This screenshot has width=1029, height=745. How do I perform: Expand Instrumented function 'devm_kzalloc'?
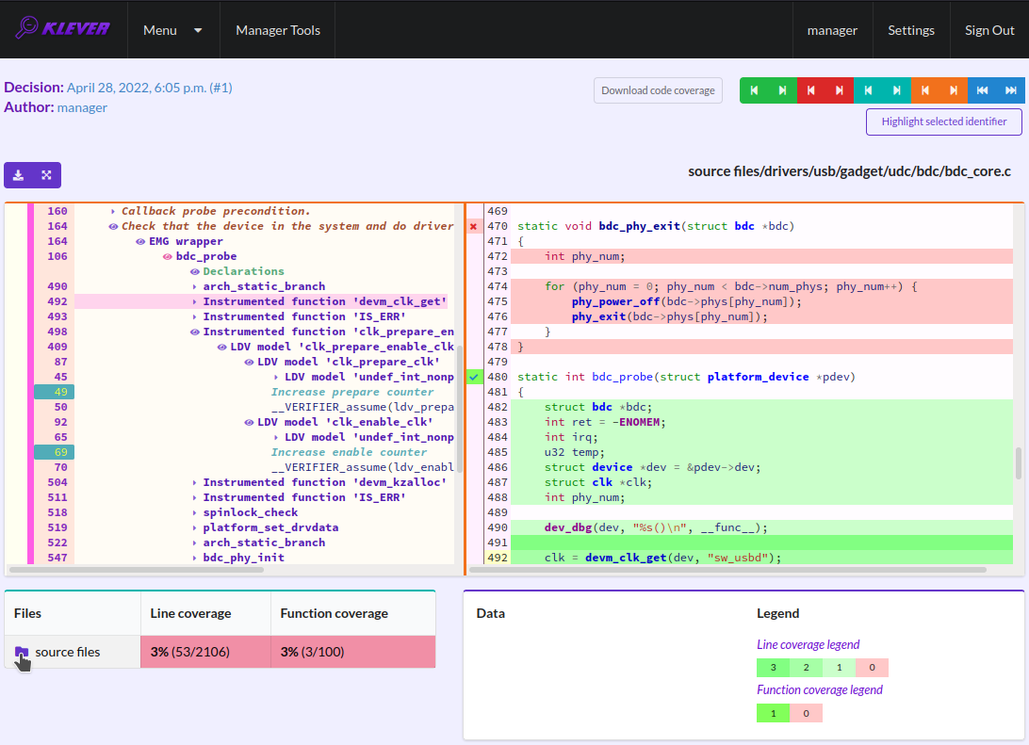pos(195,482)
